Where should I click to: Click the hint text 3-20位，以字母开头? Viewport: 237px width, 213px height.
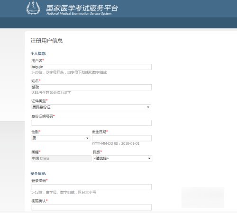(69, 72)
